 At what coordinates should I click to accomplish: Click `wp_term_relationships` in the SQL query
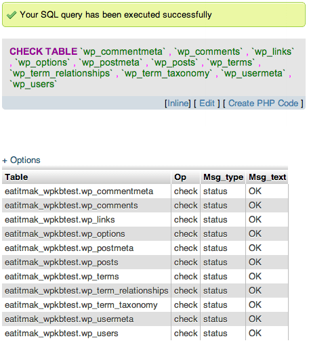coord(61,74)
